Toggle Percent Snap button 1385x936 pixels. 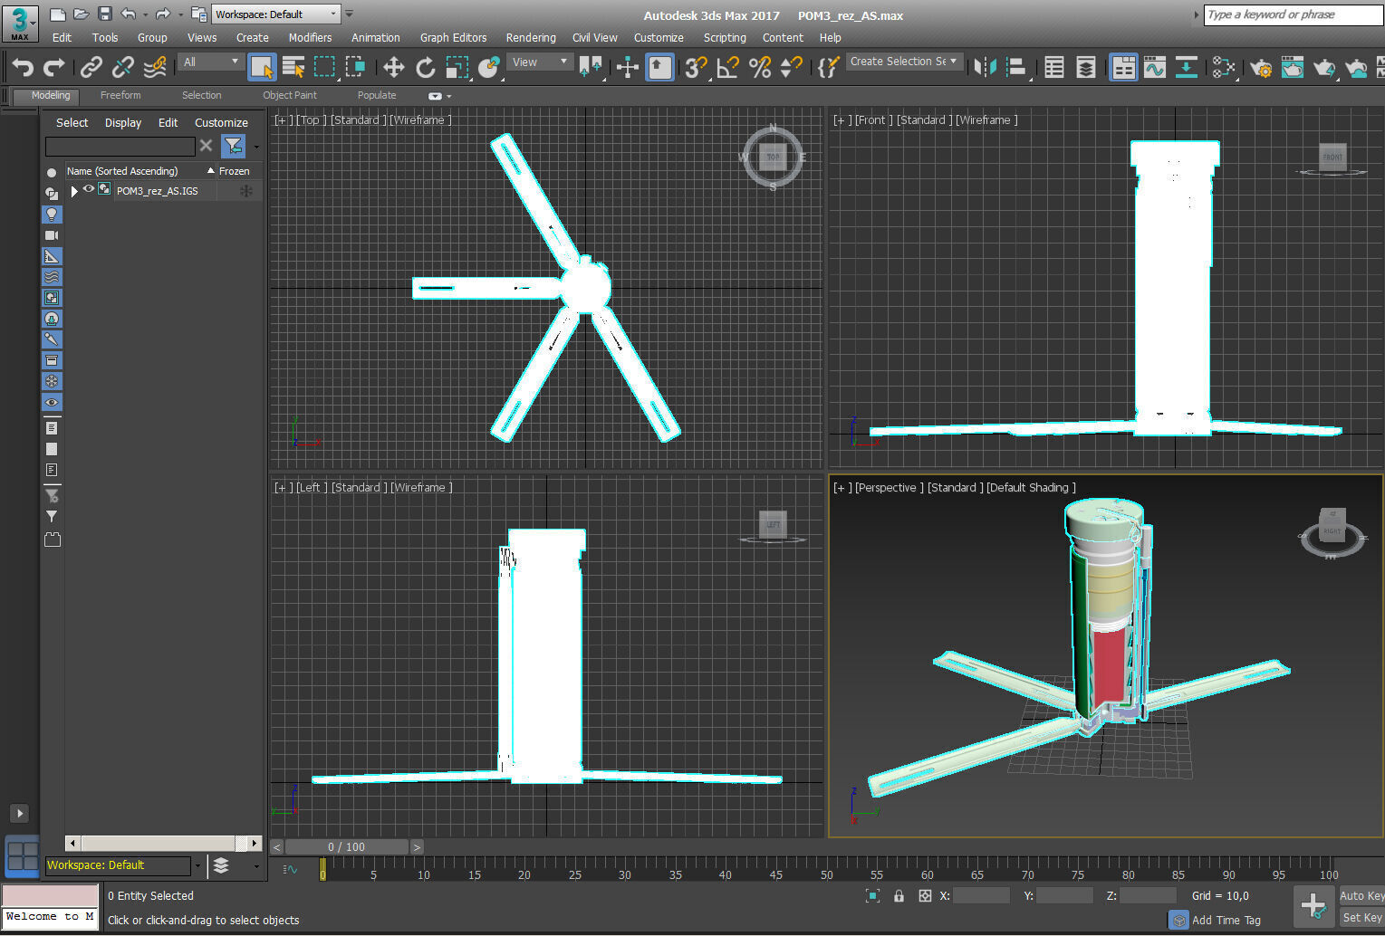[760, 67]
